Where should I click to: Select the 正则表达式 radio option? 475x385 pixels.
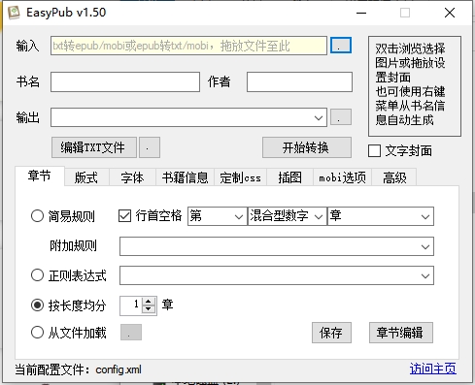point(37,275)
